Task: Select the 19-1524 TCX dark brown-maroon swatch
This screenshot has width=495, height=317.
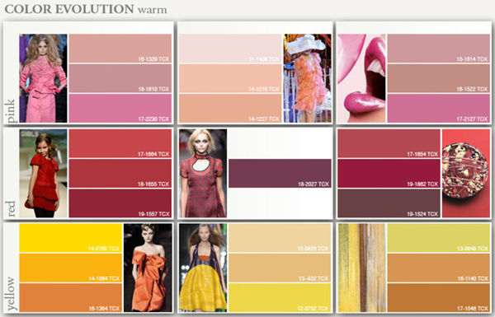Action: click(389, 203)
